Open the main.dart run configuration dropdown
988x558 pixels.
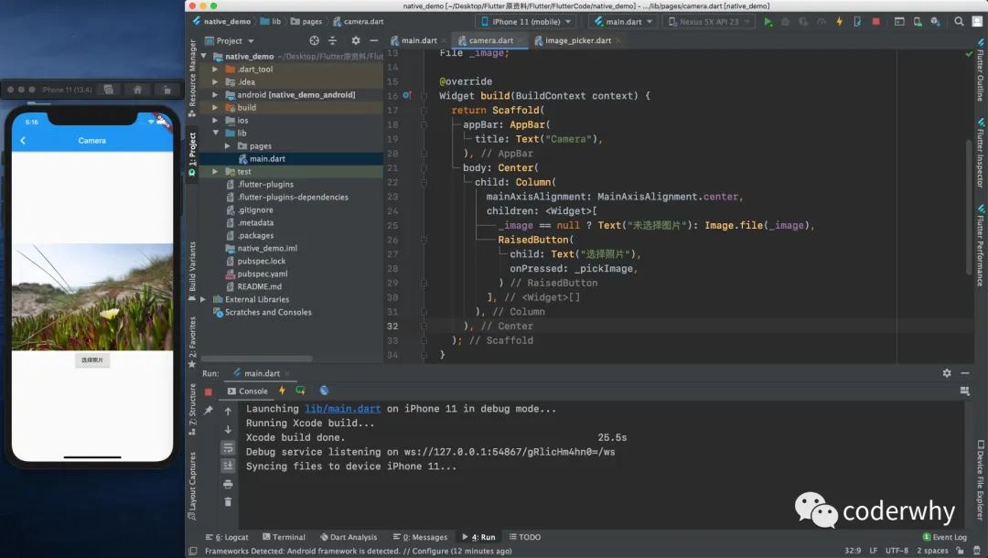coord(623,21)
